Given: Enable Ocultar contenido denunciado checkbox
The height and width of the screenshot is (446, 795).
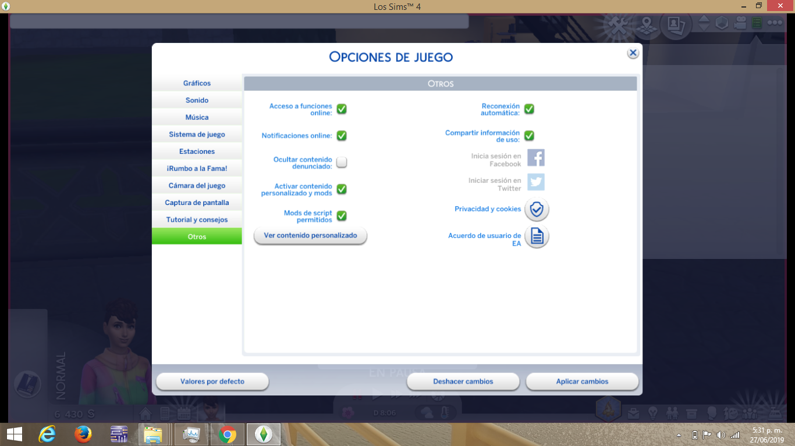Looking at the screenshot, I should (342, 163).
